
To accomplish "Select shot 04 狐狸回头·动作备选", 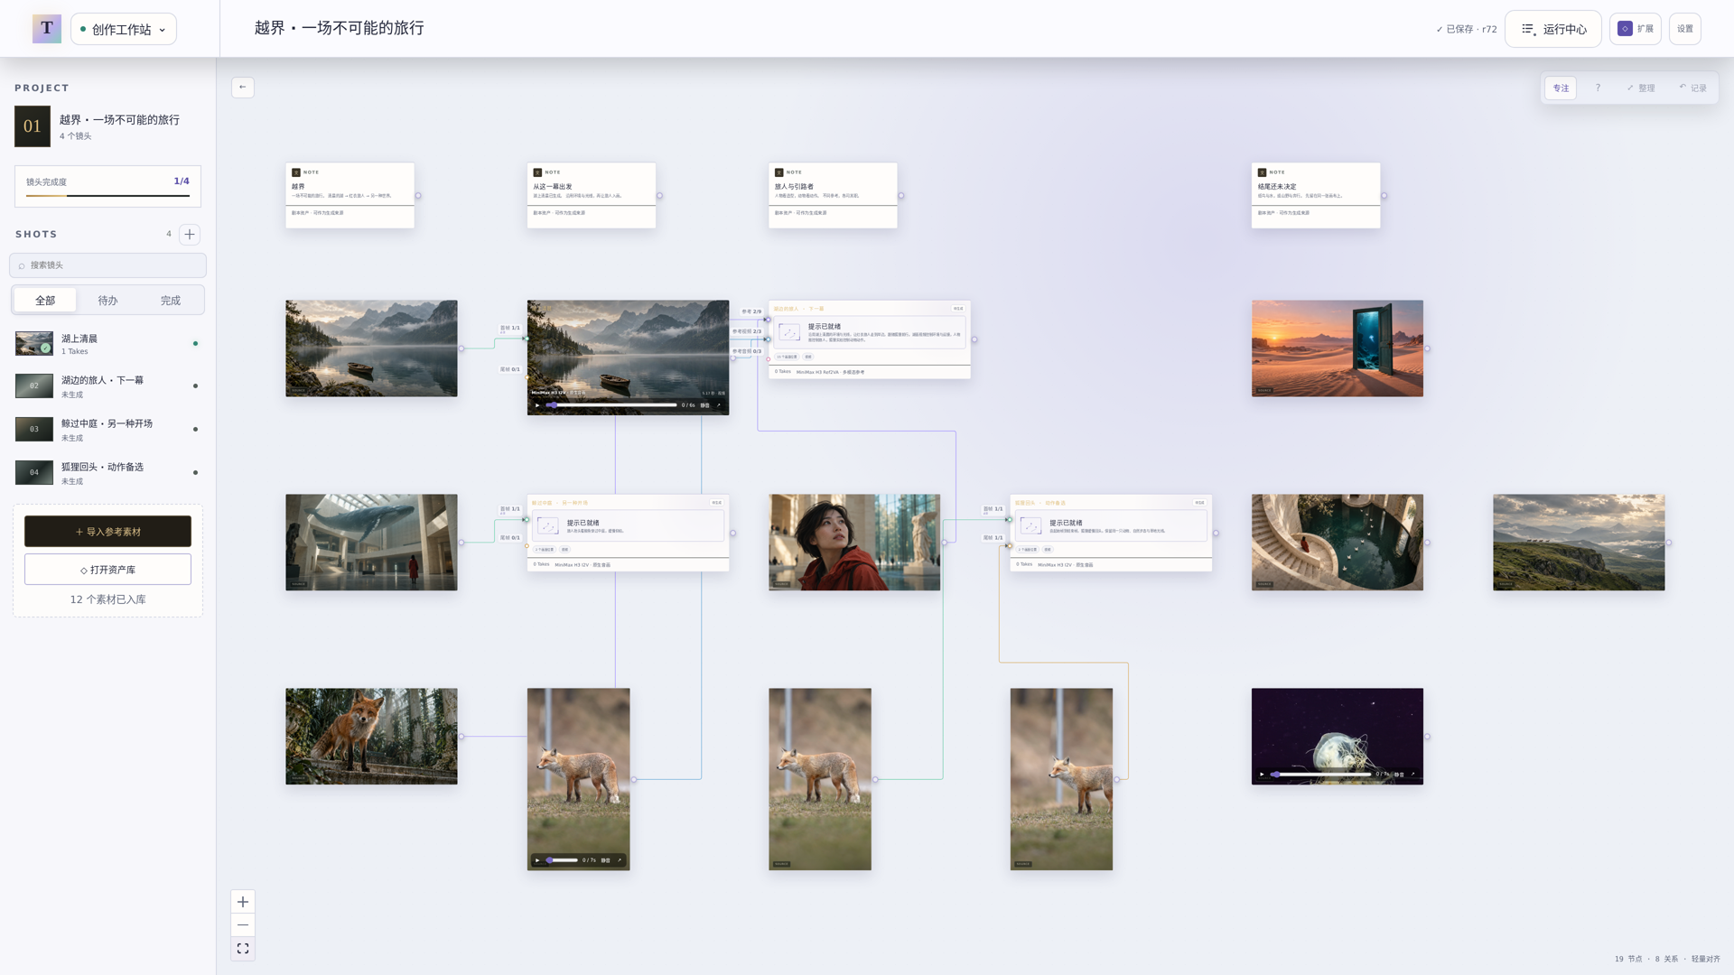I will 107,473.
